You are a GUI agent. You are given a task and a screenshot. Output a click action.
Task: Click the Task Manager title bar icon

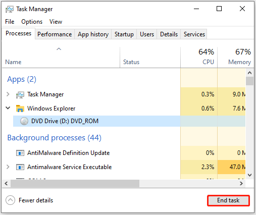click(9, 9)
